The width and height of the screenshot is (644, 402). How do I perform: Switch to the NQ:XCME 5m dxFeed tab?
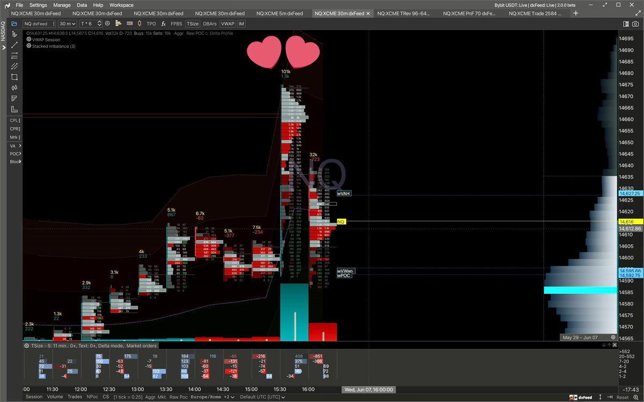click(x=279, y=13)
